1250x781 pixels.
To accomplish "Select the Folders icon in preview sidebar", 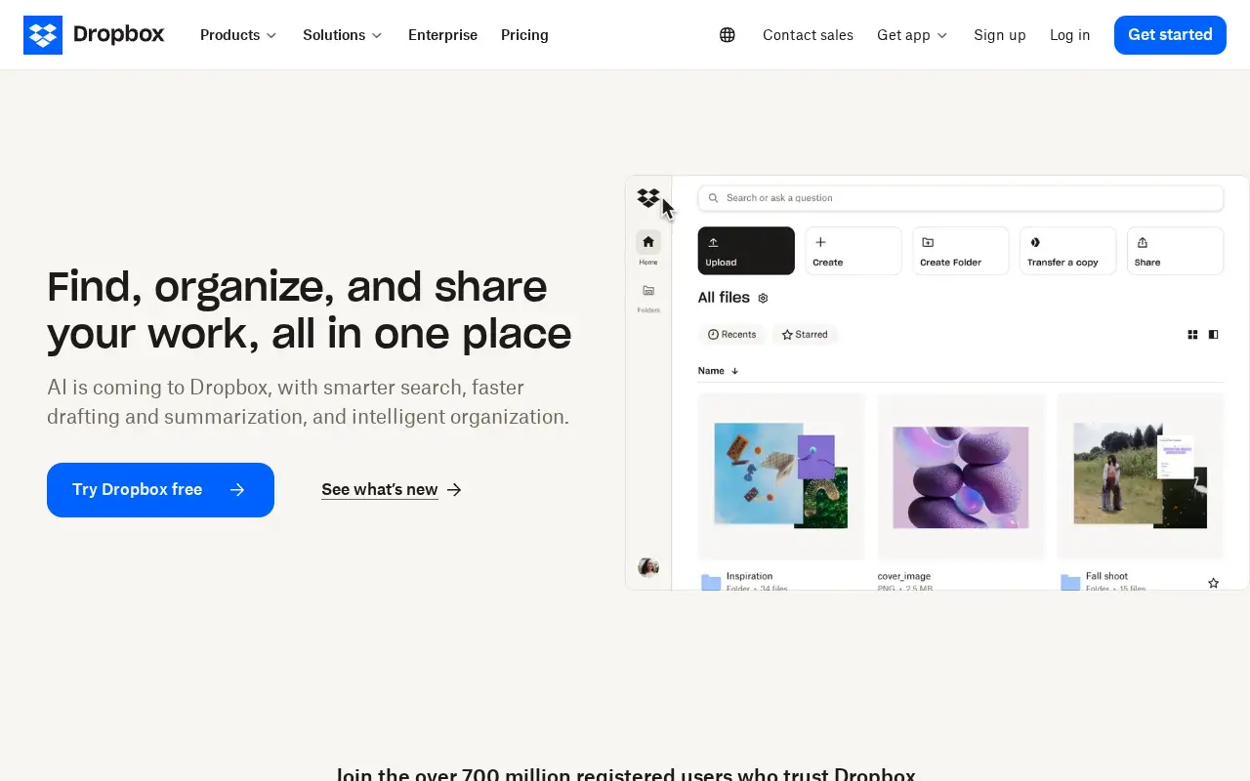I will [648, 291].
